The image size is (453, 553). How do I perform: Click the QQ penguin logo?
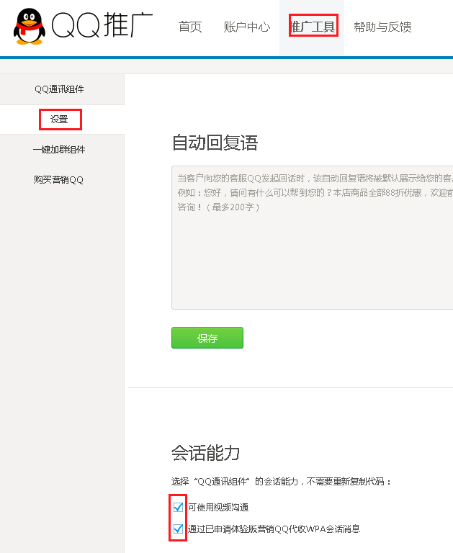click(x=30, y=27)
